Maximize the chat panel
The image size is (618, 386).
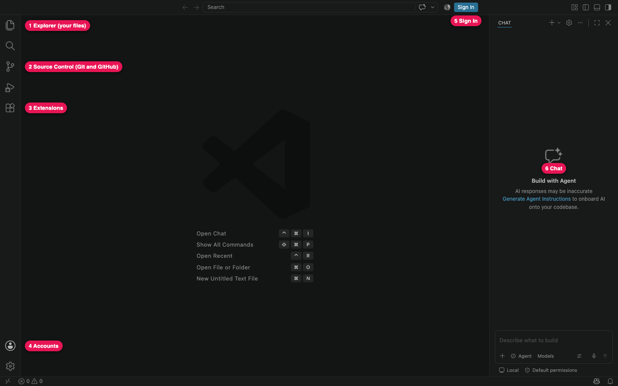point(597,23)
